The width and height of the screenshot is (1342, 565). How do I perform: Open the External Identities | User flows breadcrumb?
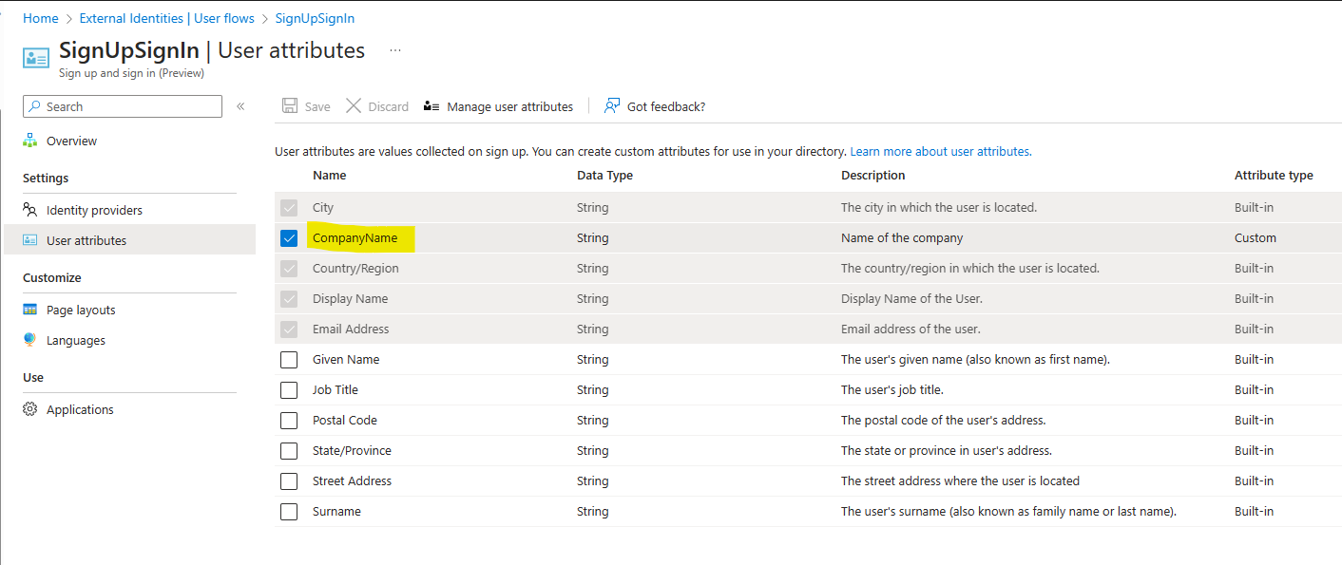(165, 17)
